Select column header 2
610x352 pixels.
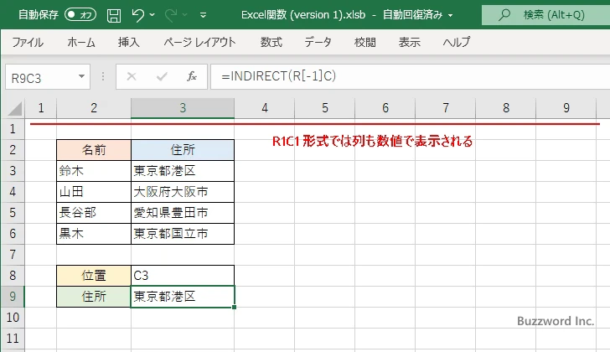coord(94,108)
